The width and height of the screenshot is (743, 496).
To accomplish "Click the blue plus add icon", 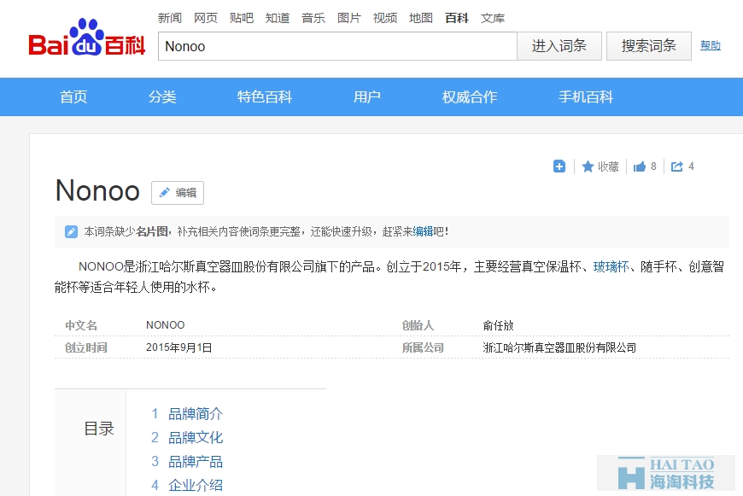I will pyautogui.click(x=559, y=166).
